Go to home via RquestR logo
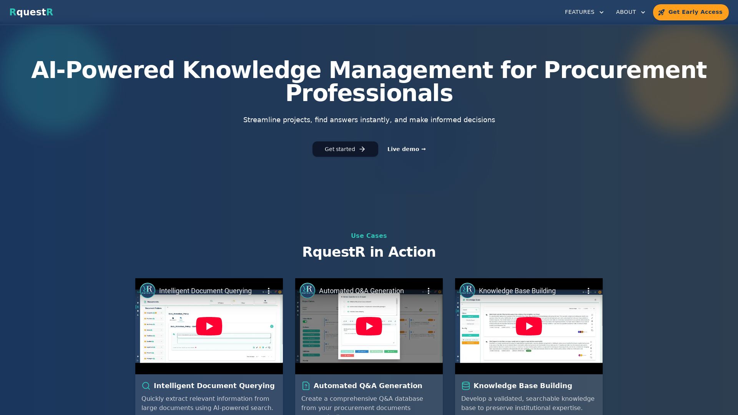Viewport: 738px width, 415px height. click(x=31, y=12)
